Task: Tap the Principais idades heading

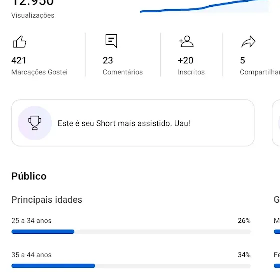Action: [47, 199]
